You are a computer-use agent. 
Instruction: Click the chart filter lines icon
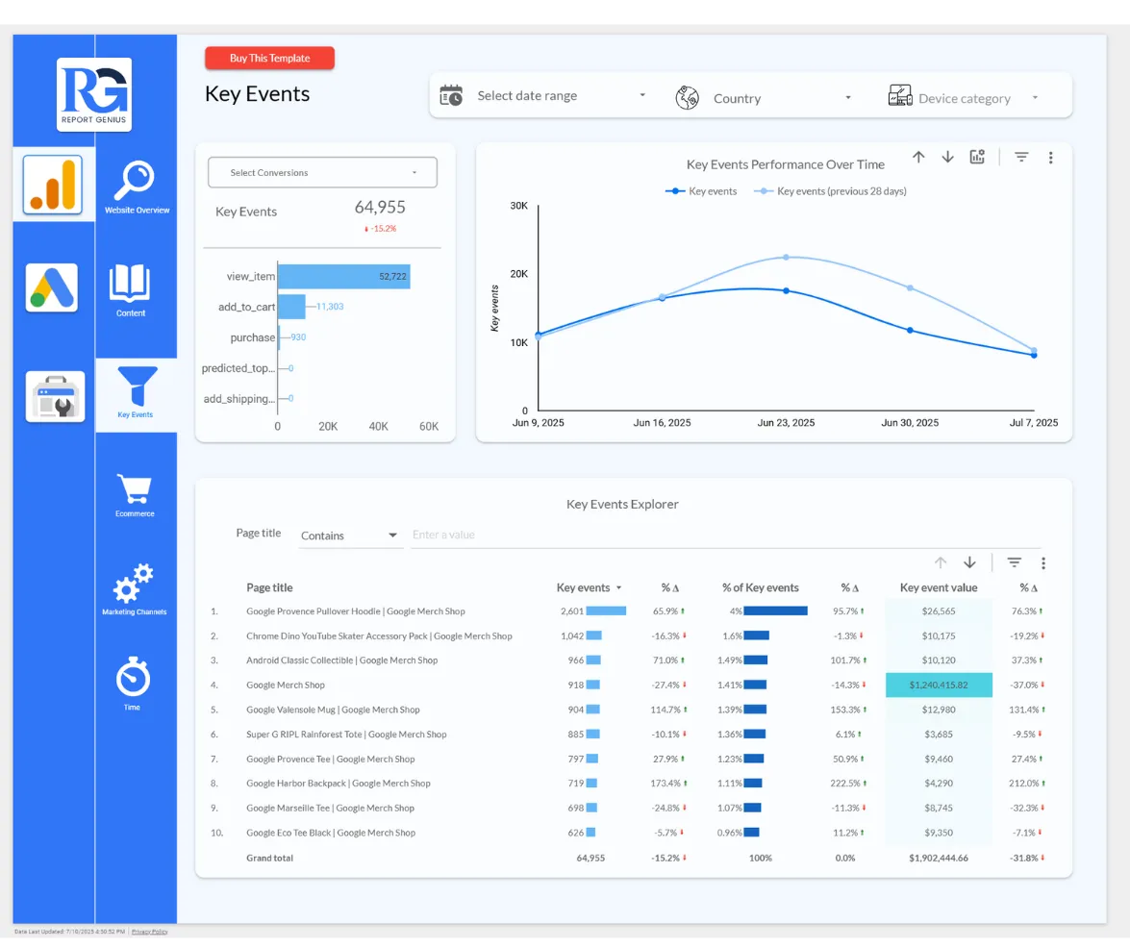(1021, 157)
